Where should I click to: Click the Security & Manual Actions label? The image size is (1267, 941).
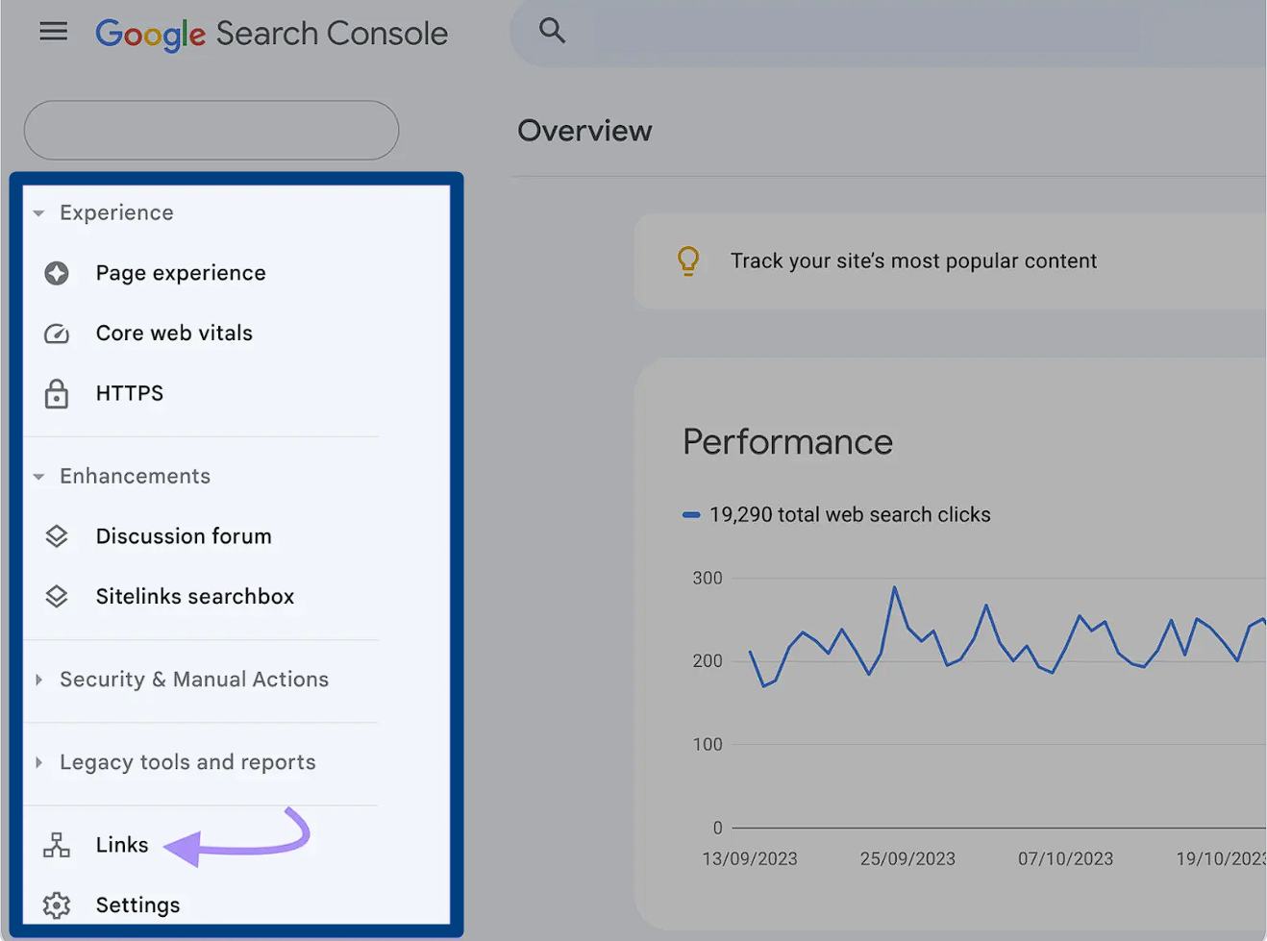click(194, 680)
